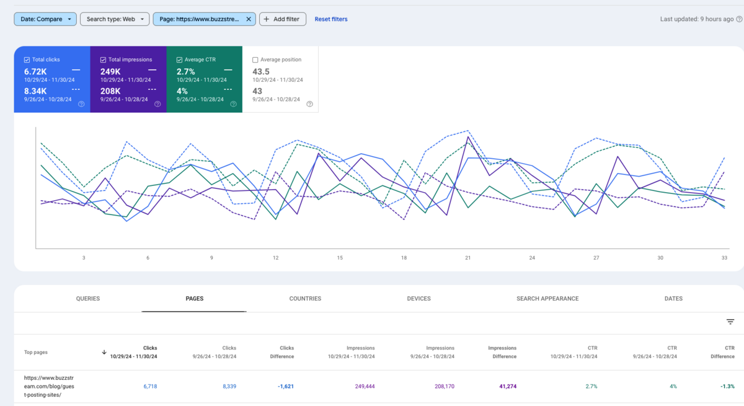Expand the Search type: Web dropdown
Viewport: 744px width, 406px height.
(115, 19)
